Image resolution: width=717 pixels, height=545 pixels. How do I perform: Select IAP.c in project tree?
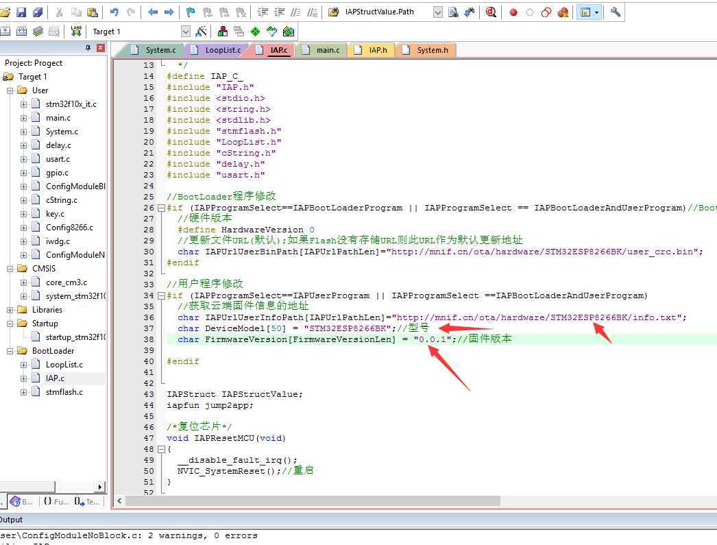55,378
